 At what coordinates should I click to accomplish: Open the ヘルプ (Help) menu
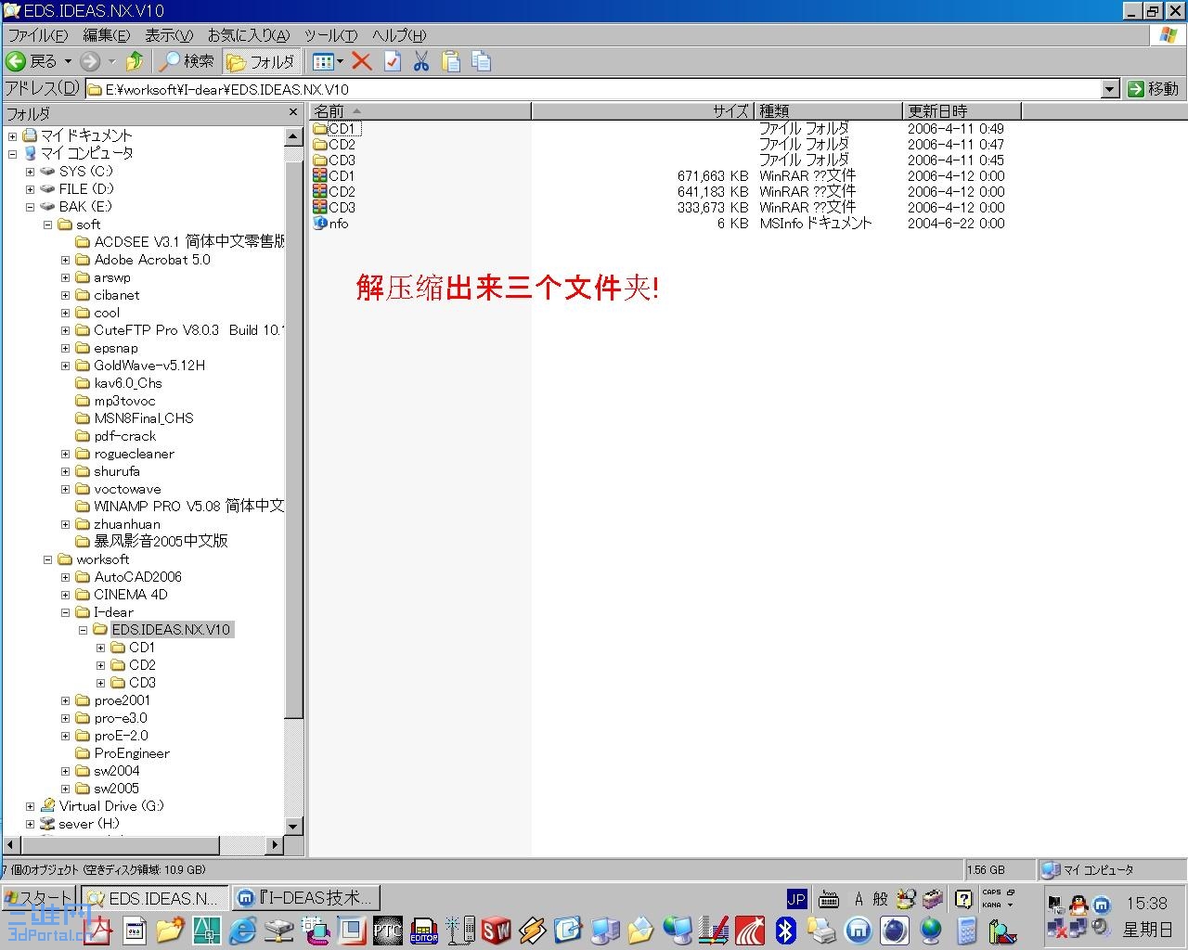pyautogui.click(x=399, y=35)
